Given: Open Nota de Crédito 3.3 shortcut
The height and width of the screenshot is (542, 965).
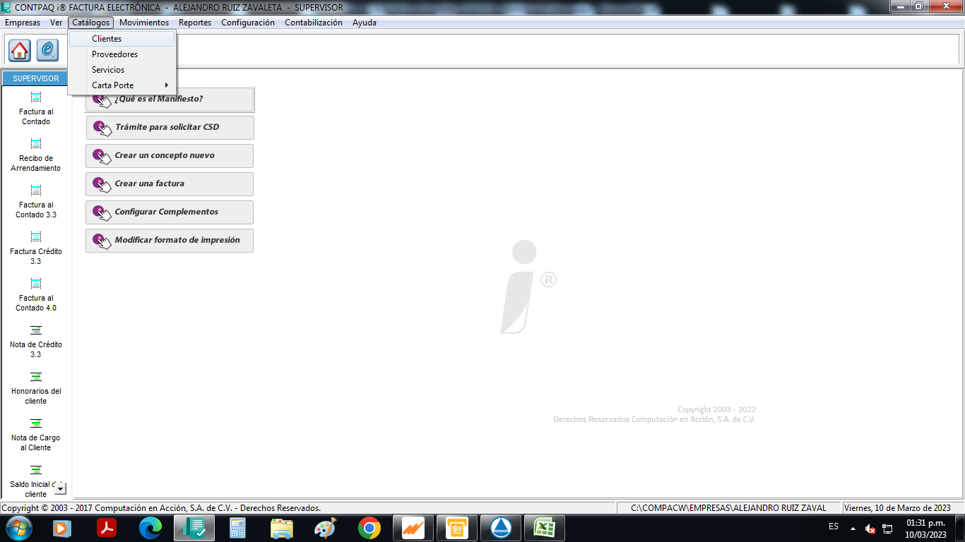Looking at the screenshot, I should tap(36, 342).
